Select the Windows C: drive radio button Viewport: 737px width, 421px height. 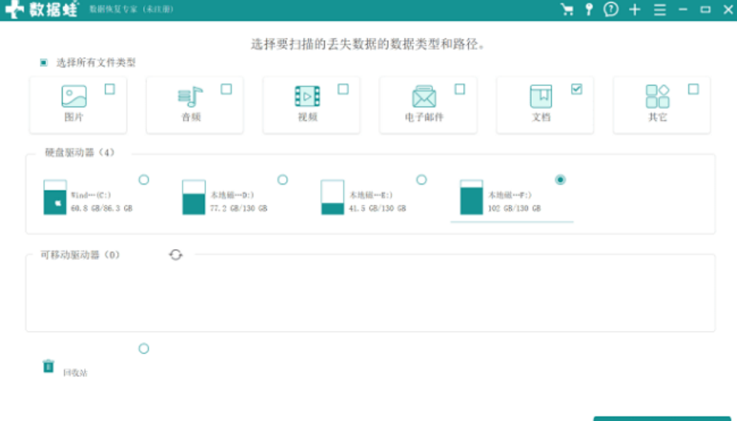click(x=144, y=180)
